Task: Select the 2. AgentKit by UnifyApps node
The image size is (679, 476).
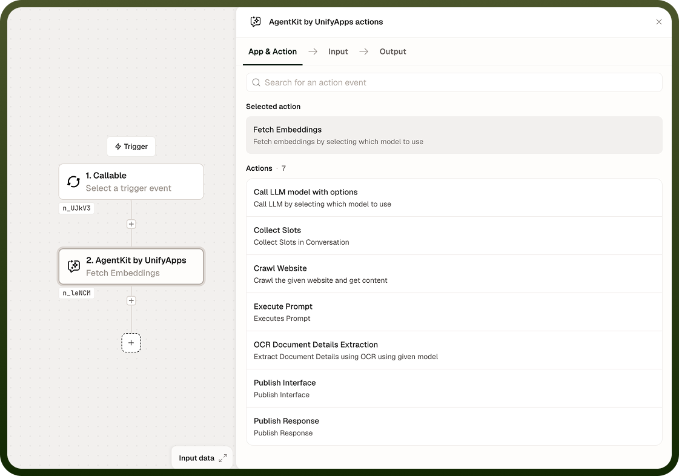Action: [131, 266]
